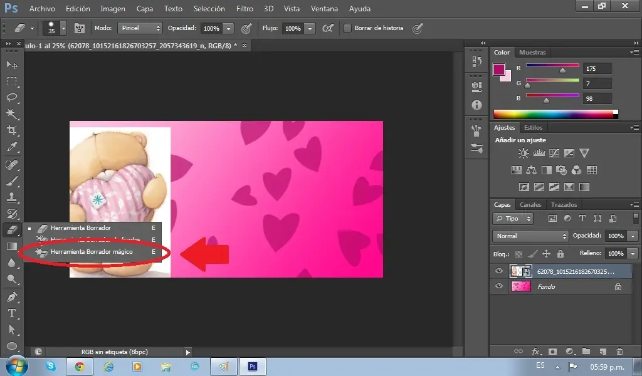Add a Levels adjustment
This screenshot has height=376, width=642.
(539, 154)
